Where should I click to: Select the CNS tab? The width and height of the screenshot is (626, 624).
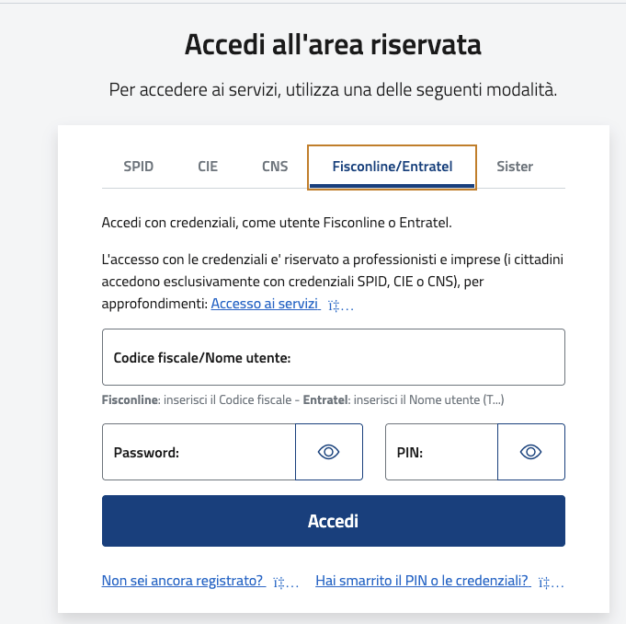tap(275, 167)
